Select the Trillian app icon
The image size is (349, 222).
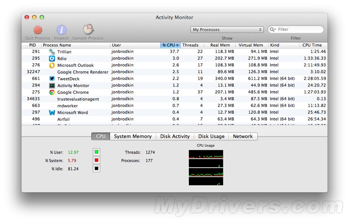click(52, 52)
